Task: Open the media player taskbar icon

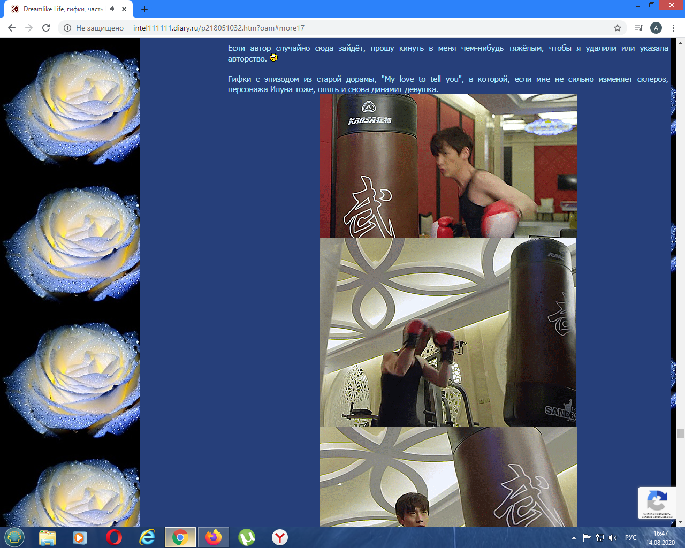Action: coord(80,537)
